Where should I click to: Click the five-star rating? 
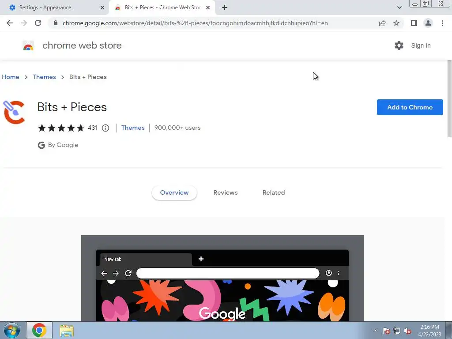pyautogui.click(x=61, y=128)
